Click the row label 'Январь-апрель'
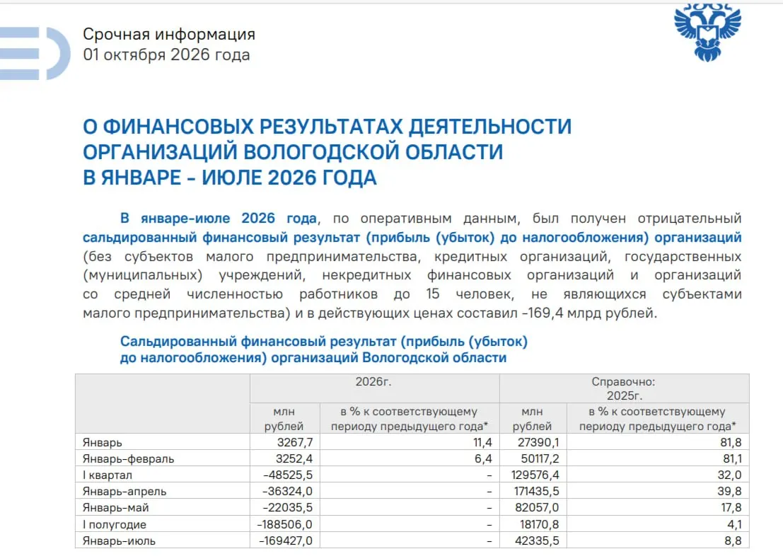 click(x=124, y=492)
